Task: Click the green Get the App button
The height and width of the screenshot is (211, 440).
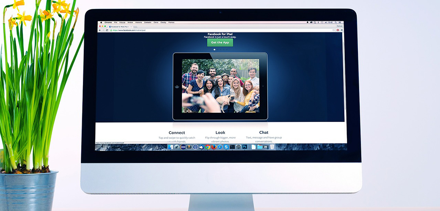Action: coord(220,43)
